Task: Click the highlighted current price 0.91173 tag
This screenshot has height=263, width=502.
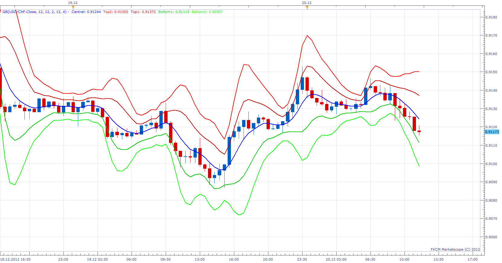Action: 492,132
